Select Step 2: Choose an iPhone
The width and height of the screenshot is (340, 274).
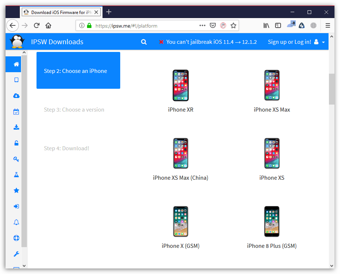78,70
